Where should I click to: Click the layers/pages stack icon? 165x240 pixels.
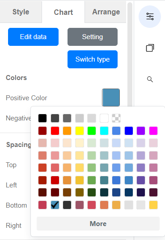[x=150, y=48]
